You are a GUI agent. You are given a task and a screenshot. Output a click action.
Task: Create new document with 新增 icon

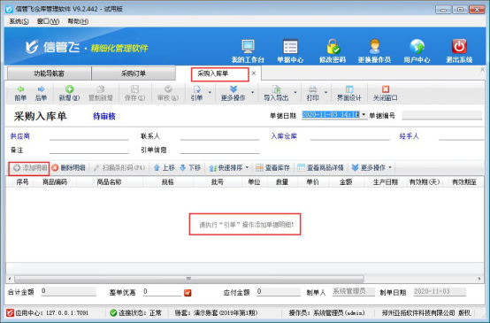click(69, 93)
